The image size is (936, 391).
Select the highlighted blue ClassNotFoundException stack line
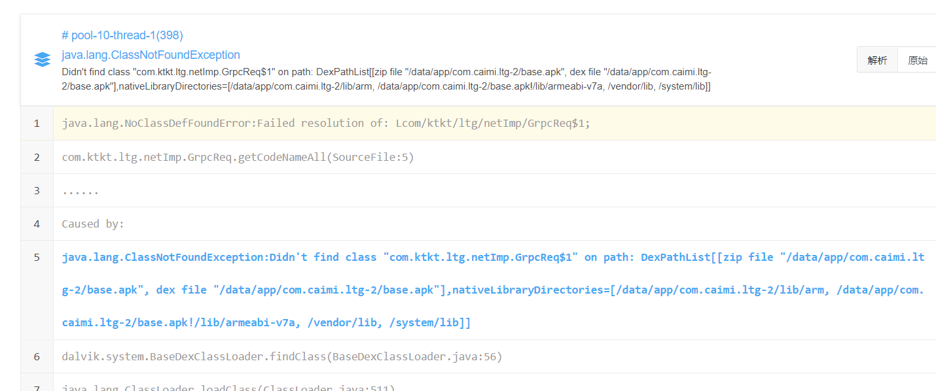[494, 290]
